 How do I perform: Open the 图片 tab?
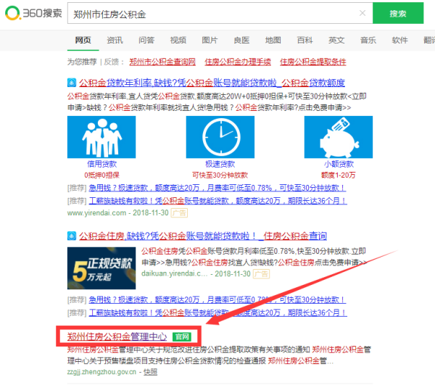click(x=210, y=40)
